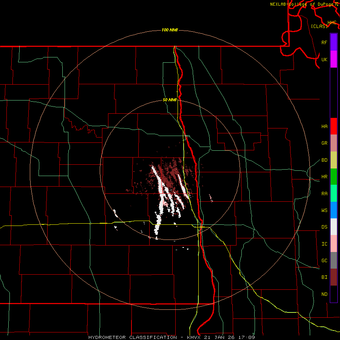Click the IC legend label
This screenshot has width=340, height=340.
pos(324,244)
